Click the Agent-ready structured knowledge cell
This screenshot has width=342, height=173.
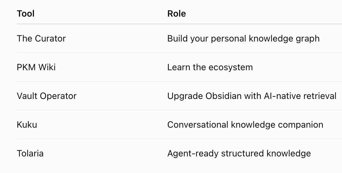pos(239,153)
